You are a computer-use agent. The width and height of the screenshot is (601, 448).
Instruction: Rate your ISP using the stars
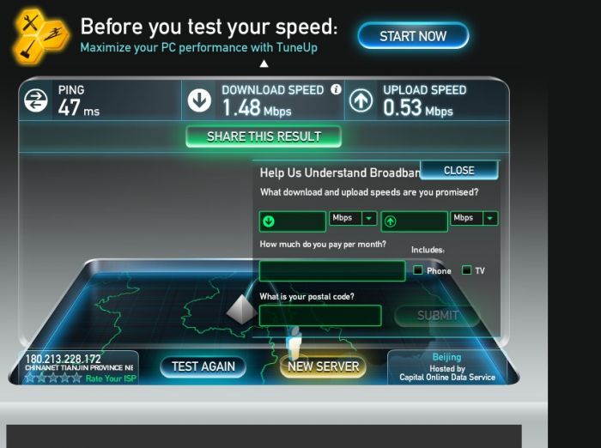pyautogui.click(x=53, y=378)
